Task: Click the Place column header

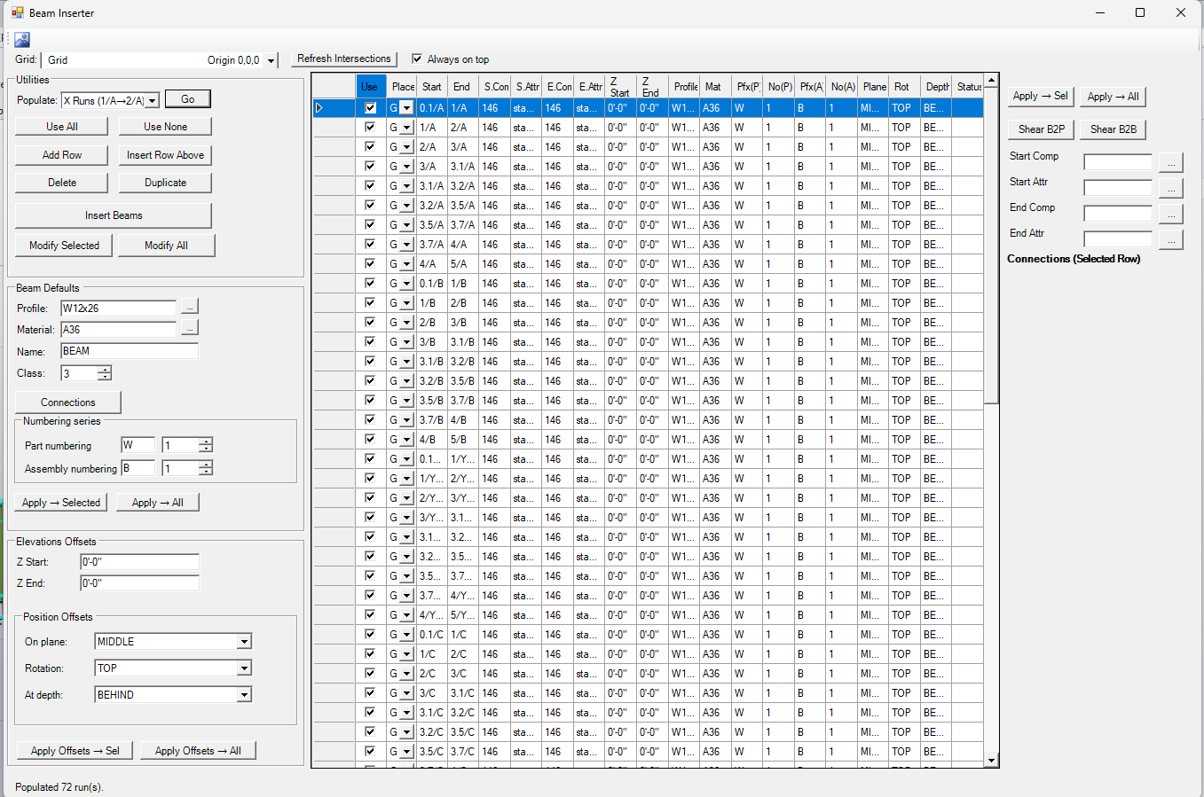Action: pyautogui.click(x=402, y=87)
